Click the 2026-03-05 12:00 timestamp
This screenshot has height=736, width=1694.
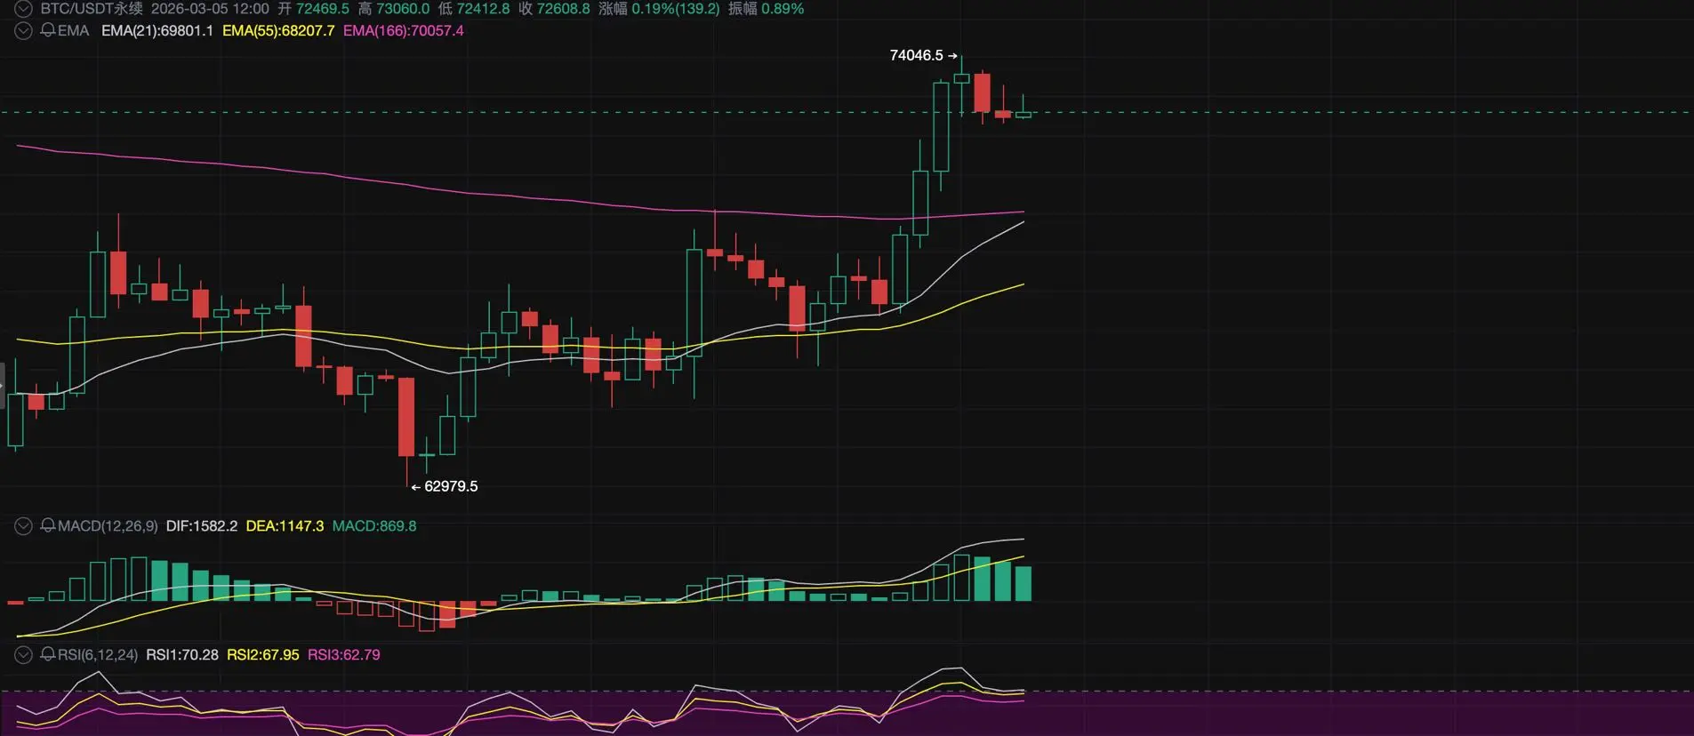(x=210, y=9)
